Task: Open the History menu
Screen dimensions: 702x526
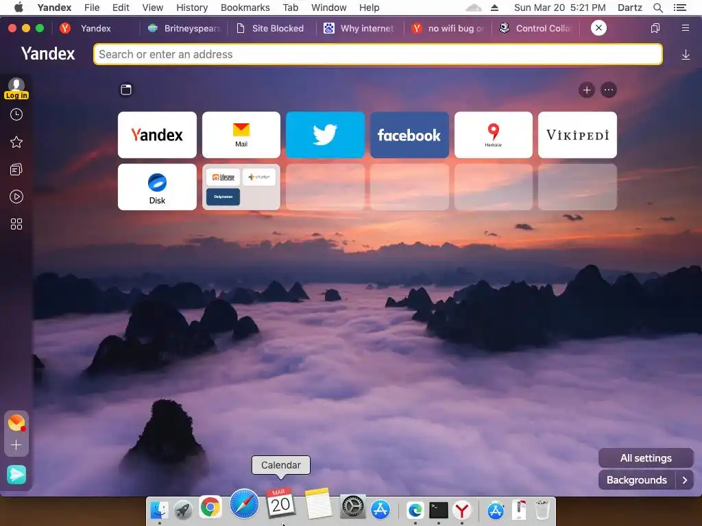Action: pyautogui.click(x=192, y=8)
